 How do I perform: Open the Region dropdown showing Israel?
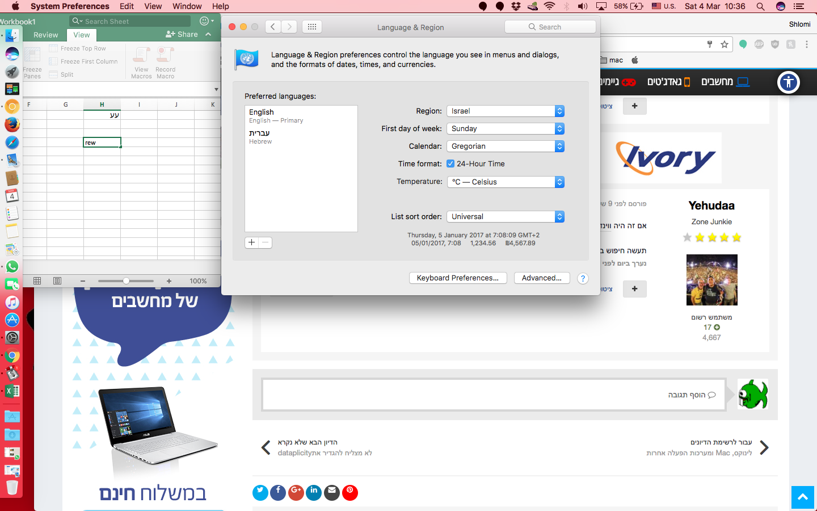(506, 111)
